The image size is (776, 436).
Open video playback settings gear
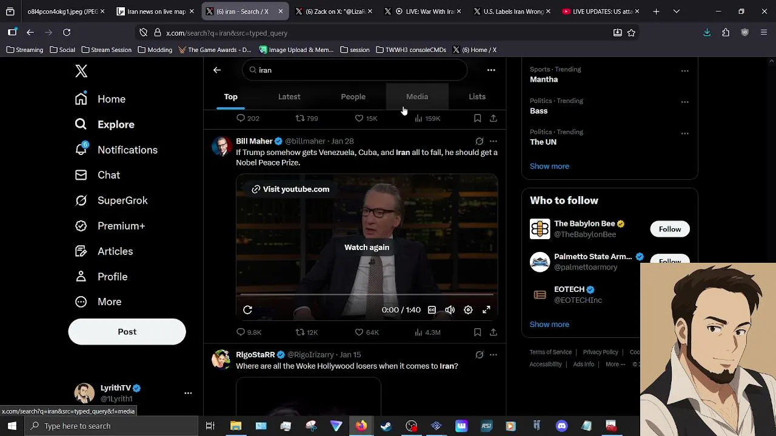click(x=468, y=310)
